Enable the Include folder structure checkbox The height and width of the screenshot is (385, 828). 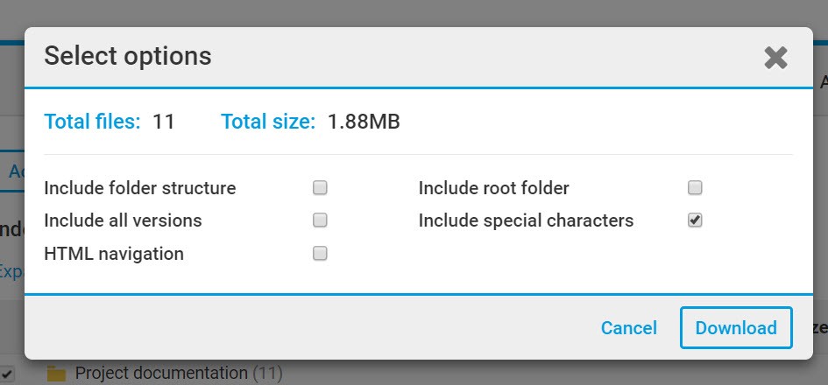(321, 187)
